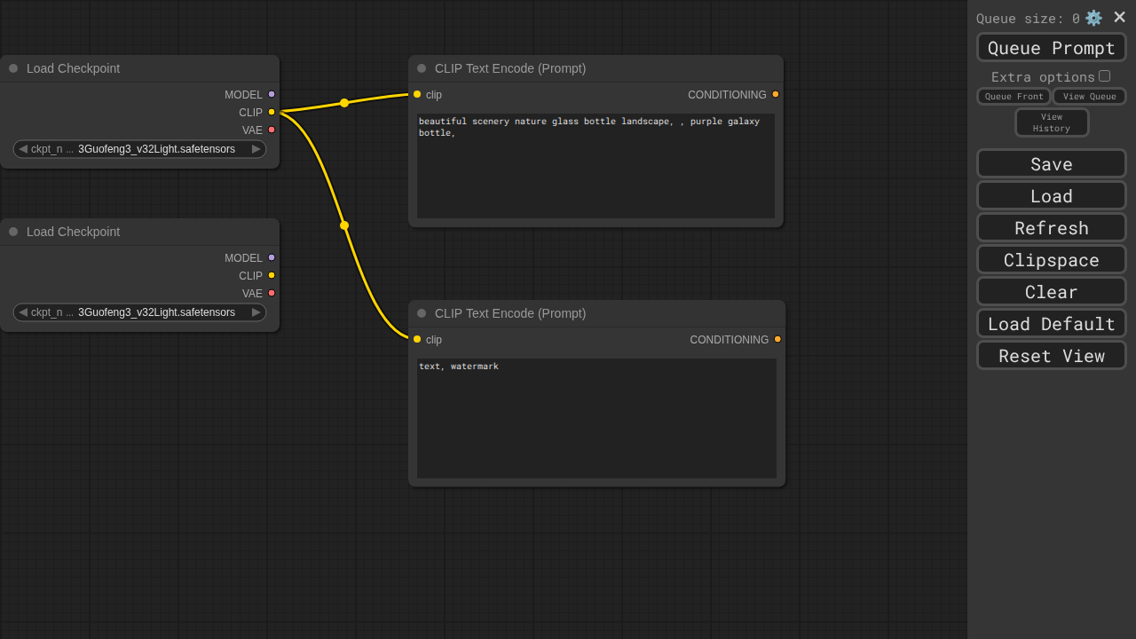The height and width of the screenshot is (639, 1136).
Task: Enable the Extra options checkbox
Action: [x=1104, y=76]
